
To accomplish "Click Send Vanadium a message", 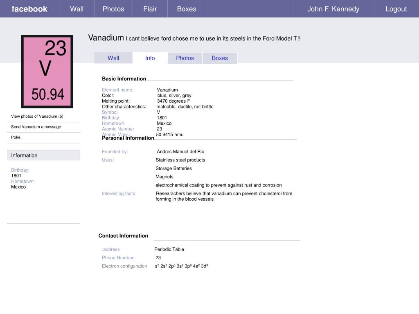I will 36,127.
